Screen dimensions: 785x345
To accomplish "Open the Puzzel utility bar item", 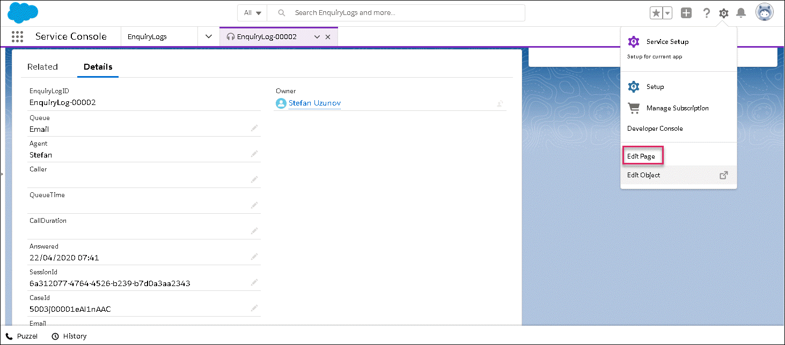I will pyautogui.click(x=21, y=336).
